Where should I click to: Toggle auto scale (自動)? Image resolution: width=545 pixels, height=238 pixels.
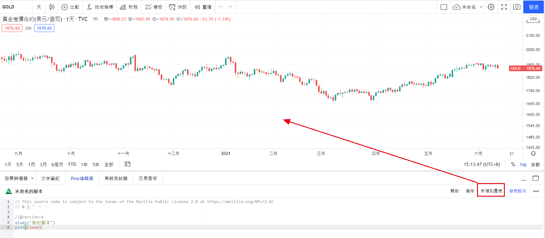tap(535, 164)
